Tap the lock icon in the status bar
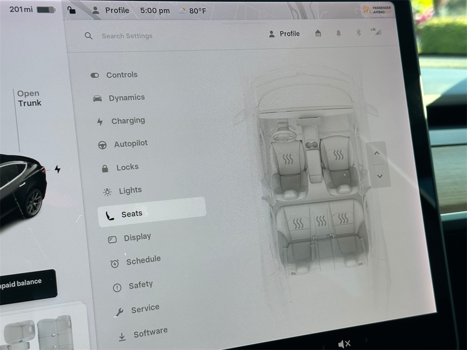Image resolution: width=467 pixels, height=350 pixels. point(71,10)
